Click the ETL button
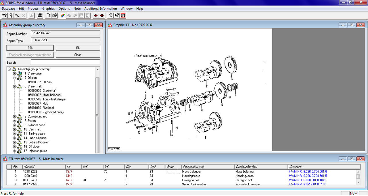 pyautogui.click(x=30, y=48)
